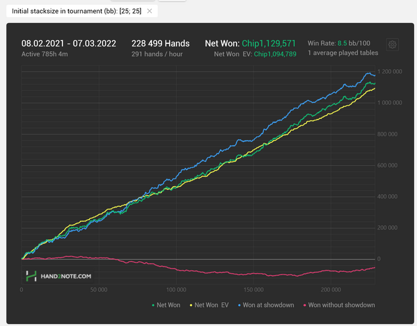Click the 1 000 000 y-axis label

pos(390,103)
